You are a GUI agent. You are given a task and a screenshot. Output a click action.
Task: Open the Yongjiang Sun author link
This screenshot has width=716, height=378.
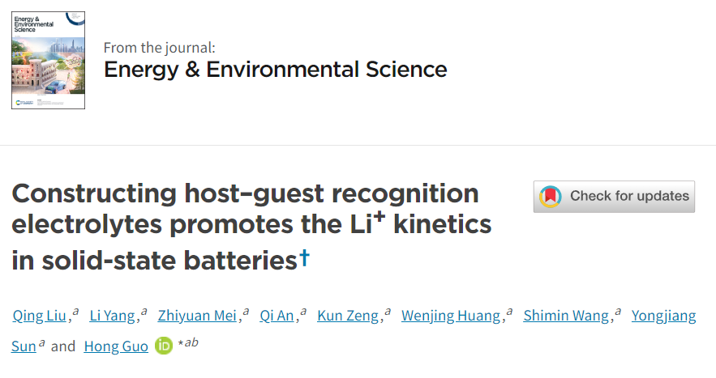(663, 316)
